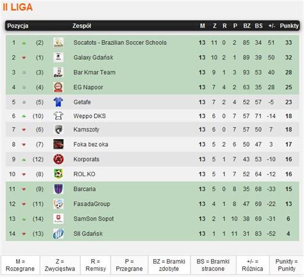Click the Korporats red circular crest

pyautogui.click(x=58, y=159)
